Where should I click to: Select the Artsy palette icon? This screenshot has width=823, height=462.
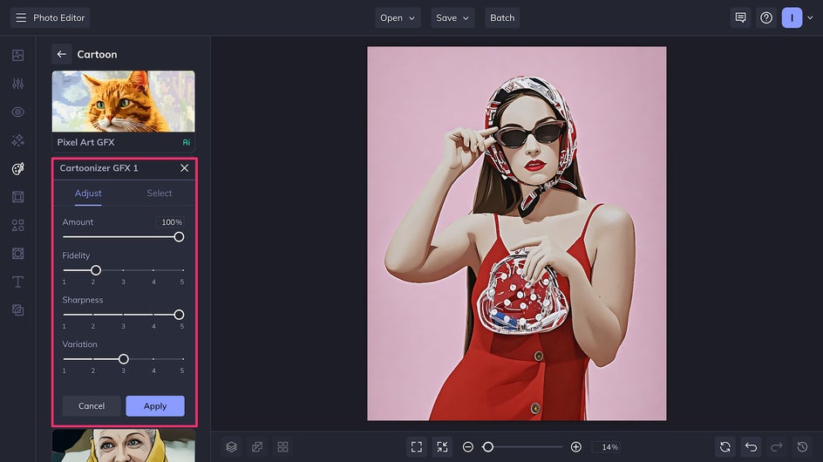click(17, 168)
